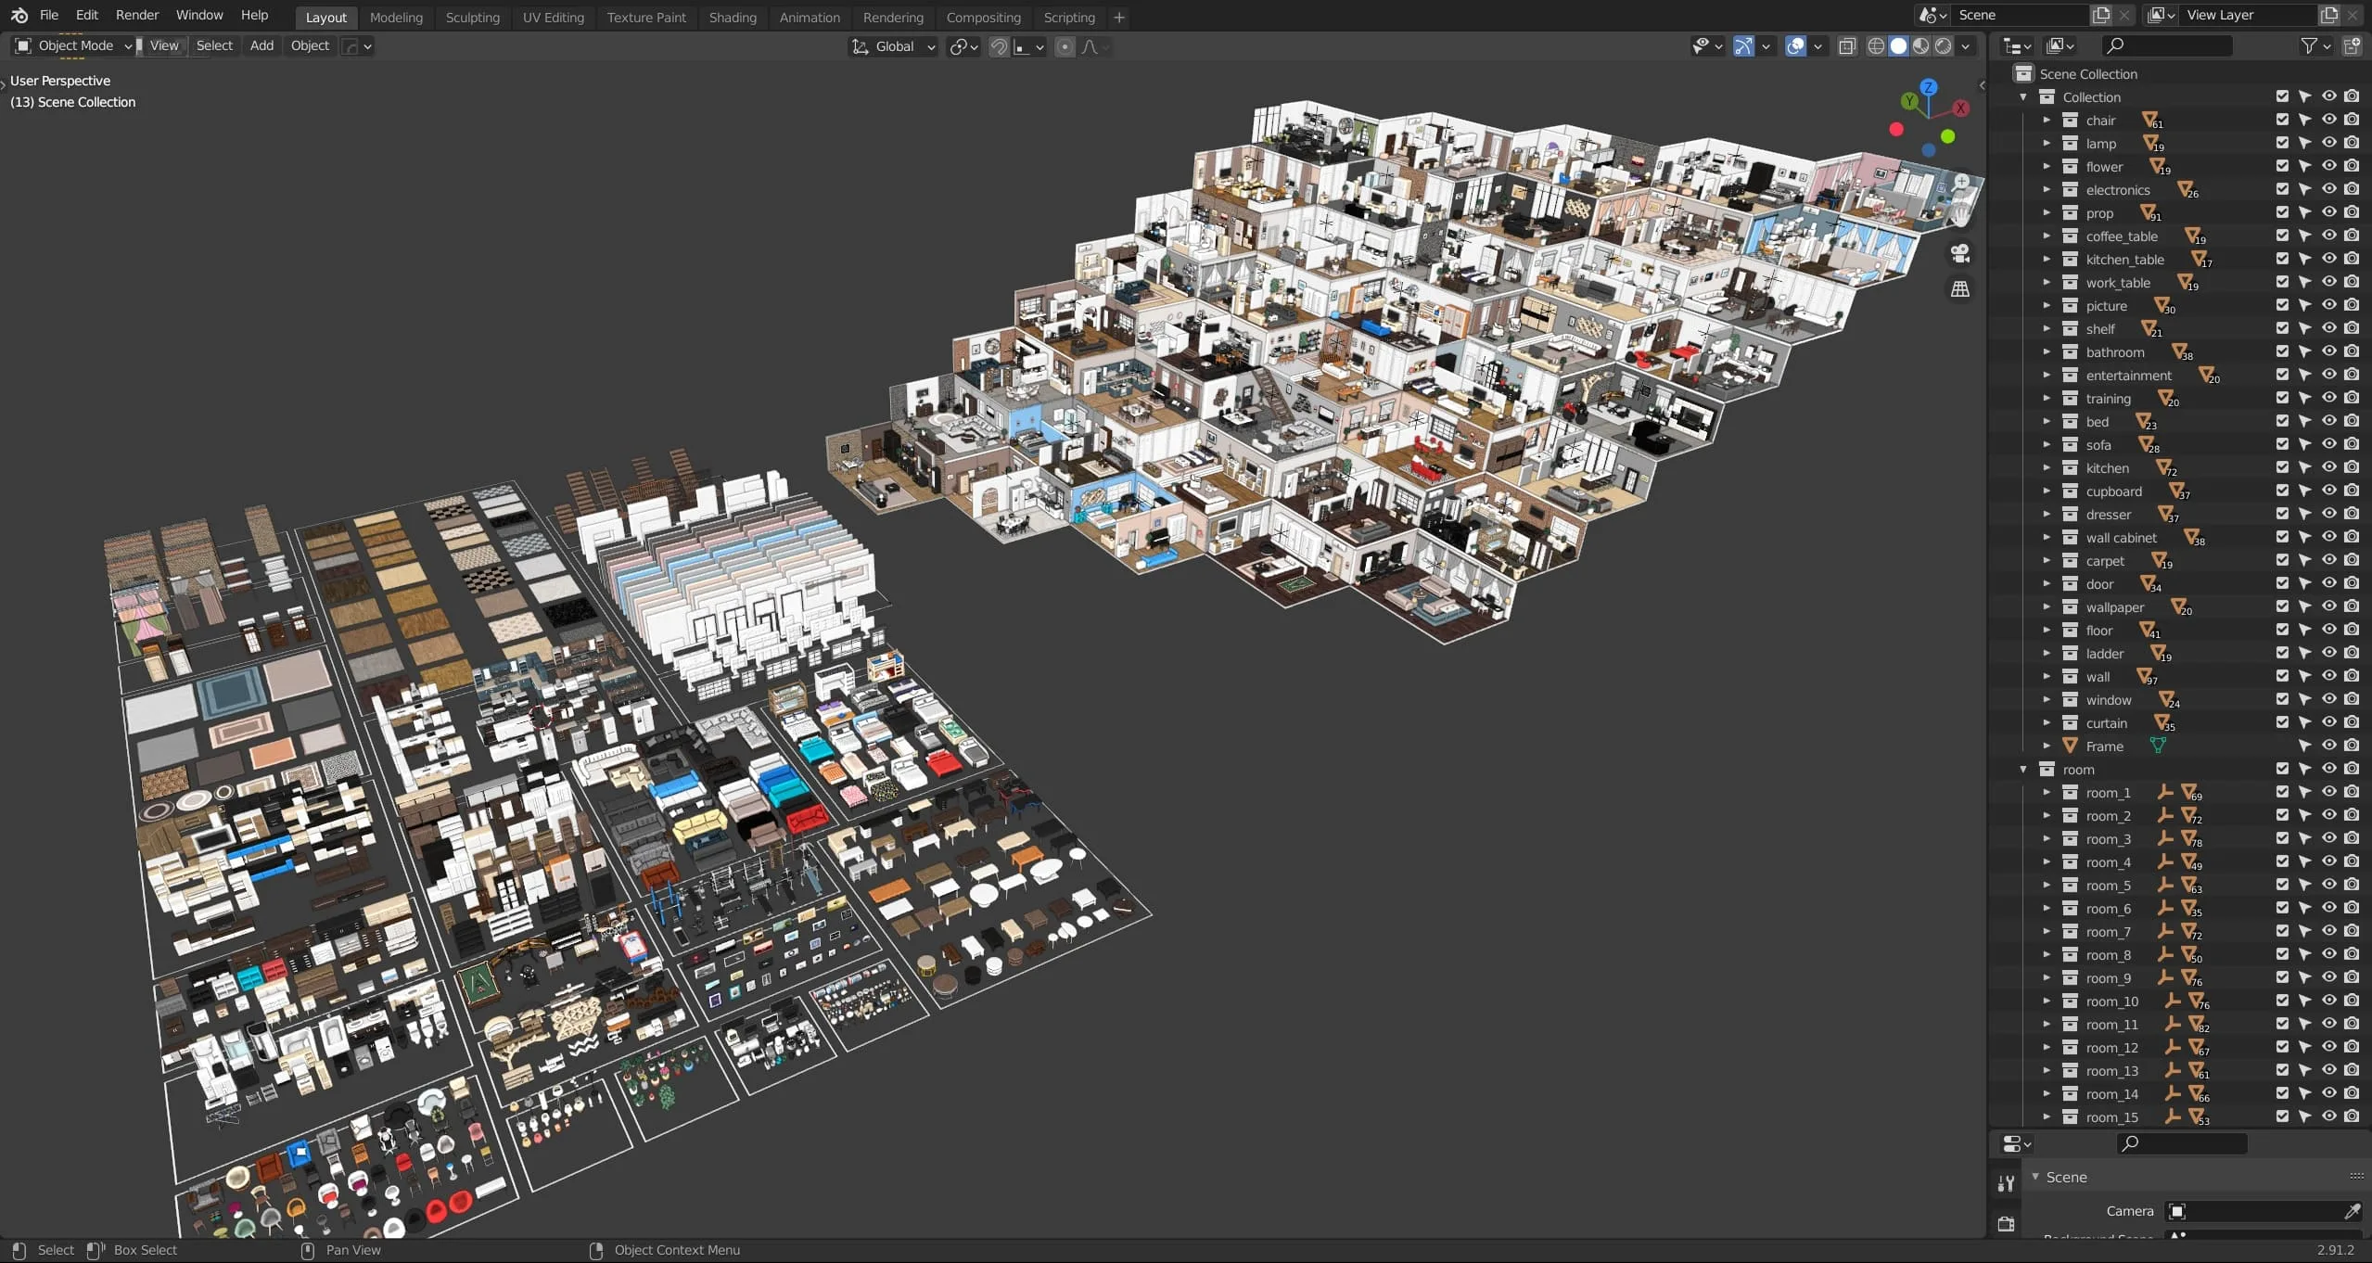The image size is (2372, 1263).
Task: Open the Help menu
Action: [254, 15]
